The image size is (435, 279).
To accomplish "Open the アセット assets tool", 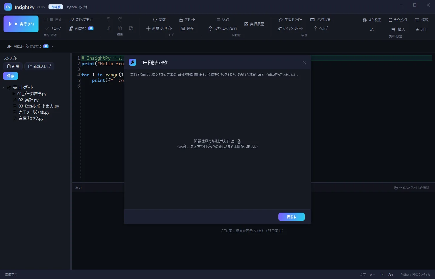I will (x=187, y=20).
